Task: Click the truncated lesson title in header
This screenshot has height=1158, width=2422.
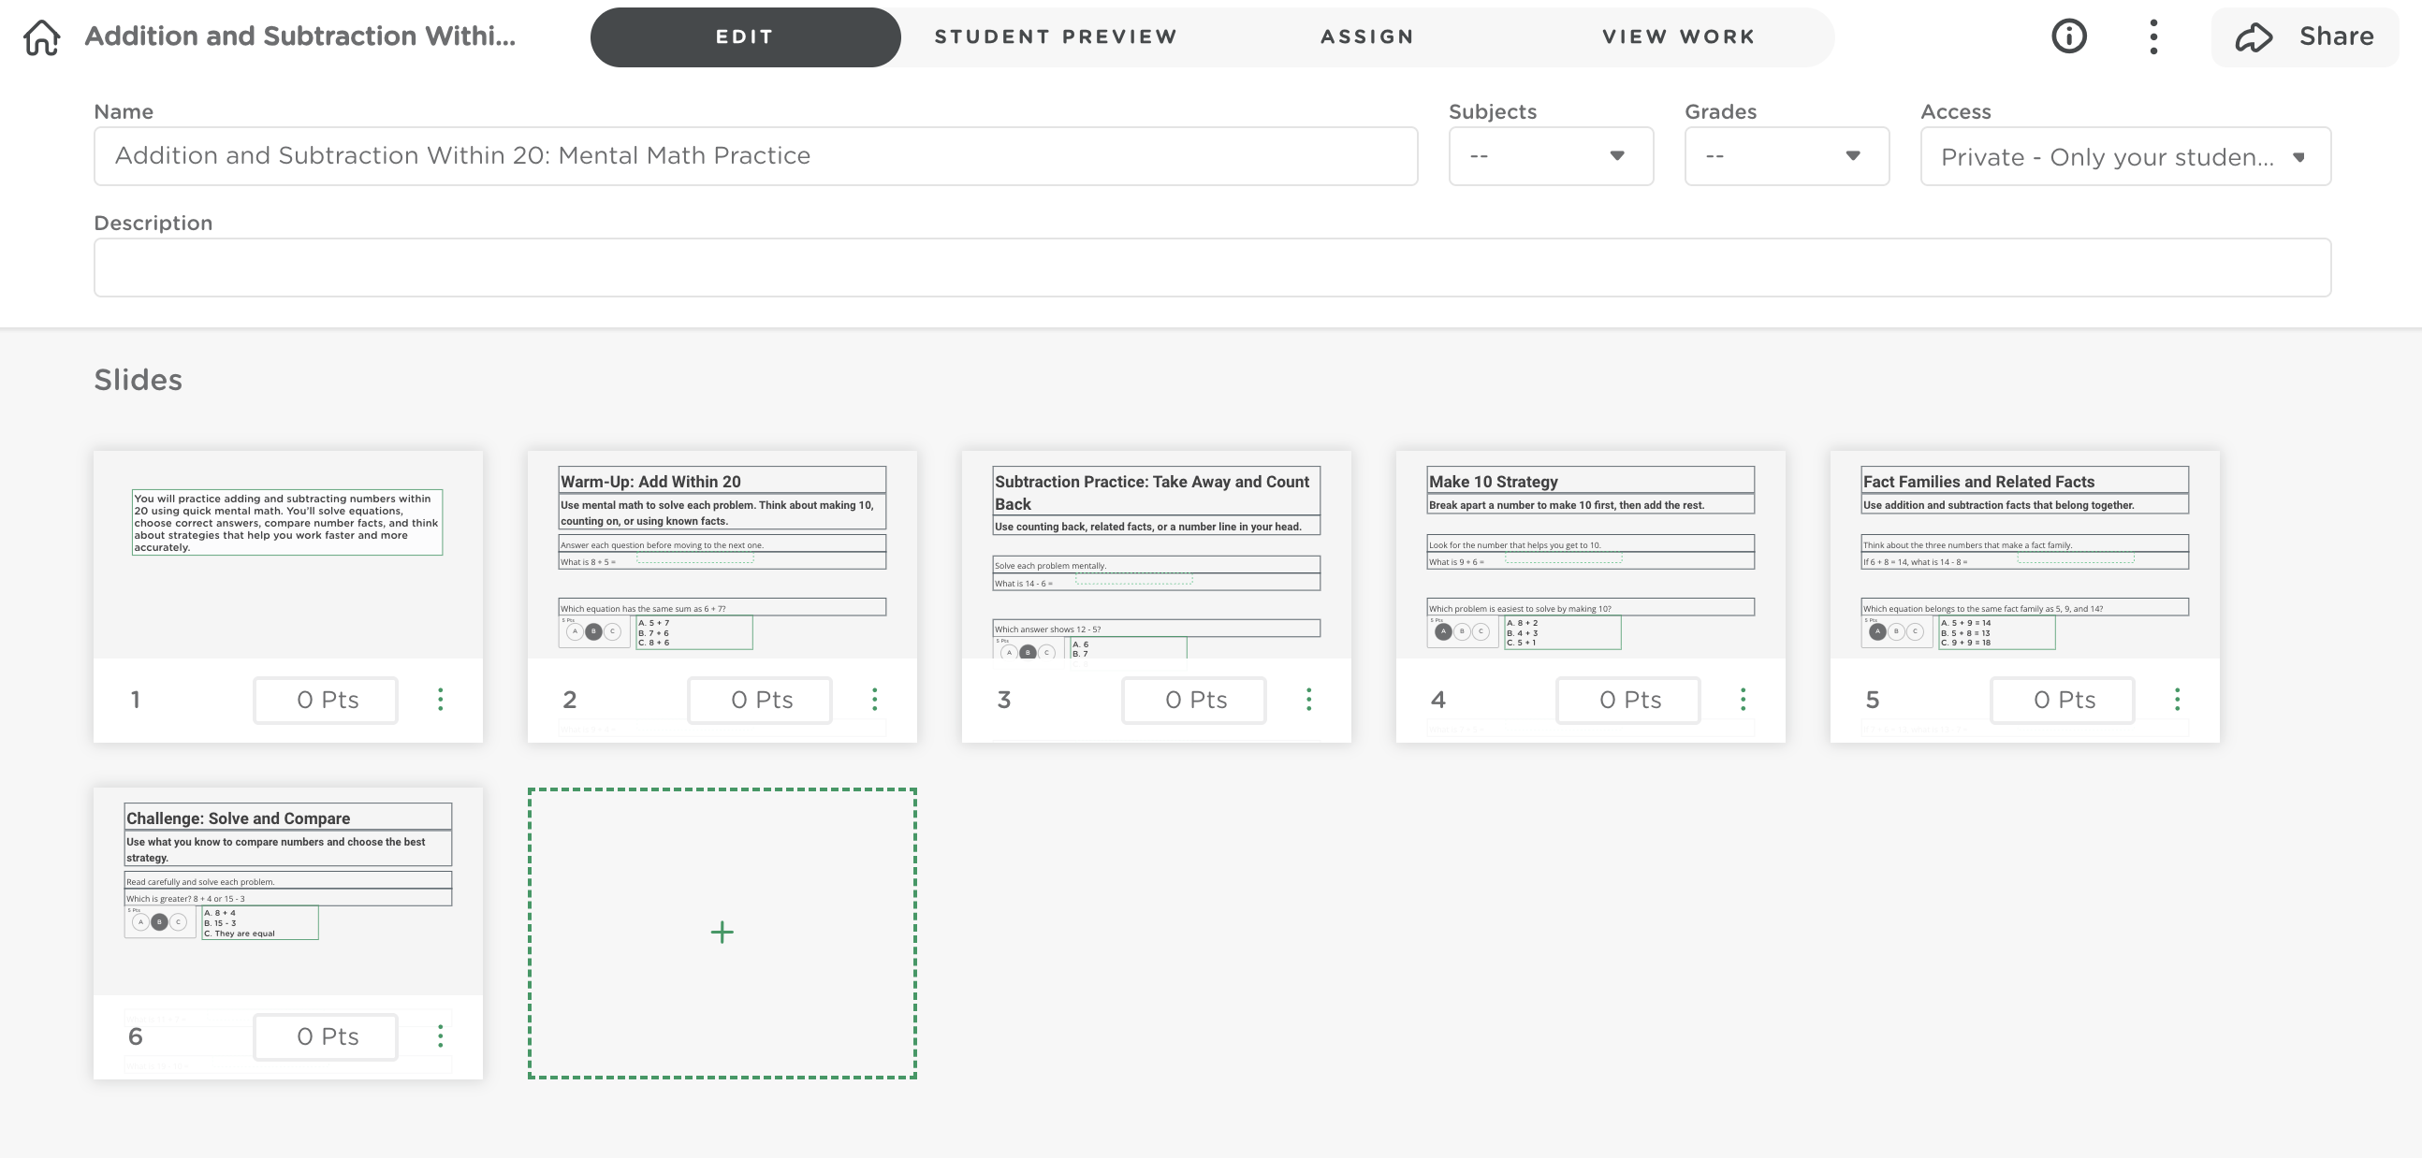Action: 299,36
